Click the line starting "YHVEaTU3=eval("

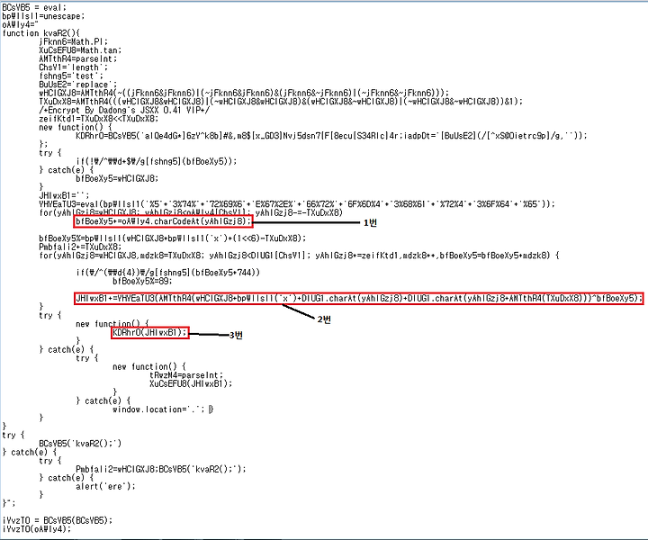pos(297,204)
